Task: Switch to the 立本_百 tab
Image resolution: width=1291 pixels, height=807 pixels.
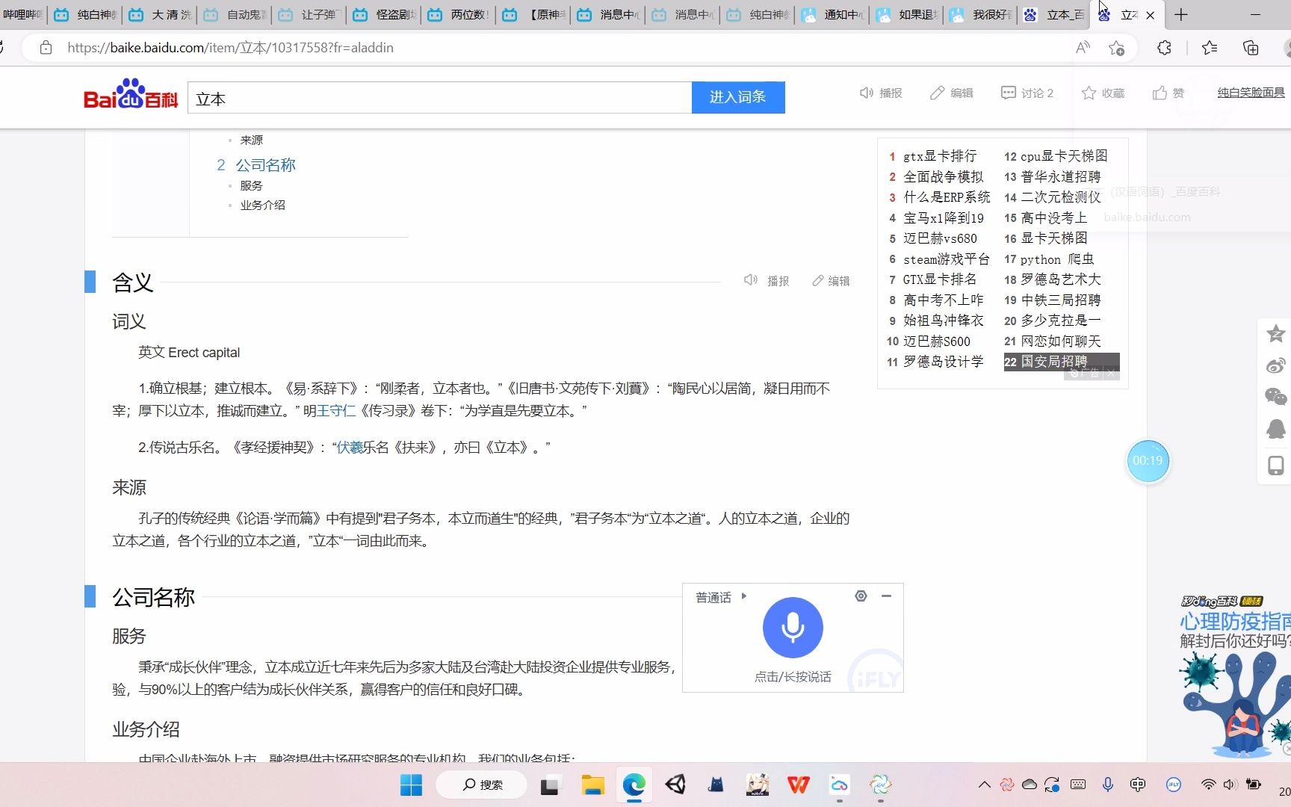Action: [x=1056, y=15]
